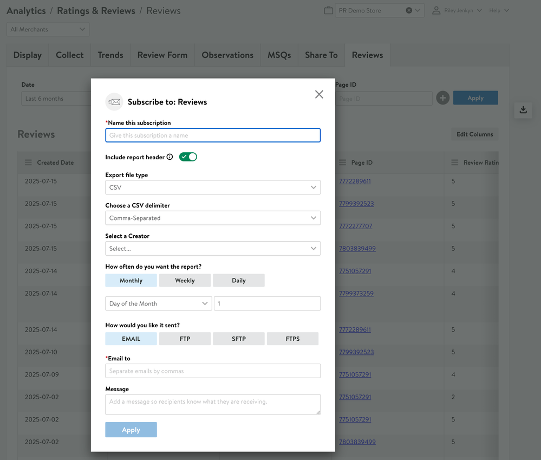This screenshot has width=541, height=460.
Task: Select Daily report frequency
Action: pyautogui.click(x=239, y=280)
